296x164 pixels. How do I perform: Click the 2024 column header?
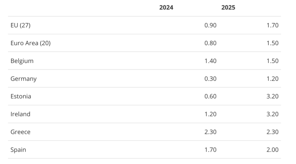click(x=166, y=8)
